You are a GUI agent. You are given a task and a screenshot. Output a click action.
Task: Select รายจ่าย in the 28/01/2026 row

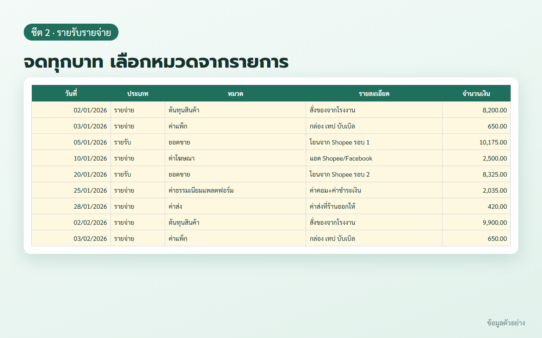[x=138, y=206]
